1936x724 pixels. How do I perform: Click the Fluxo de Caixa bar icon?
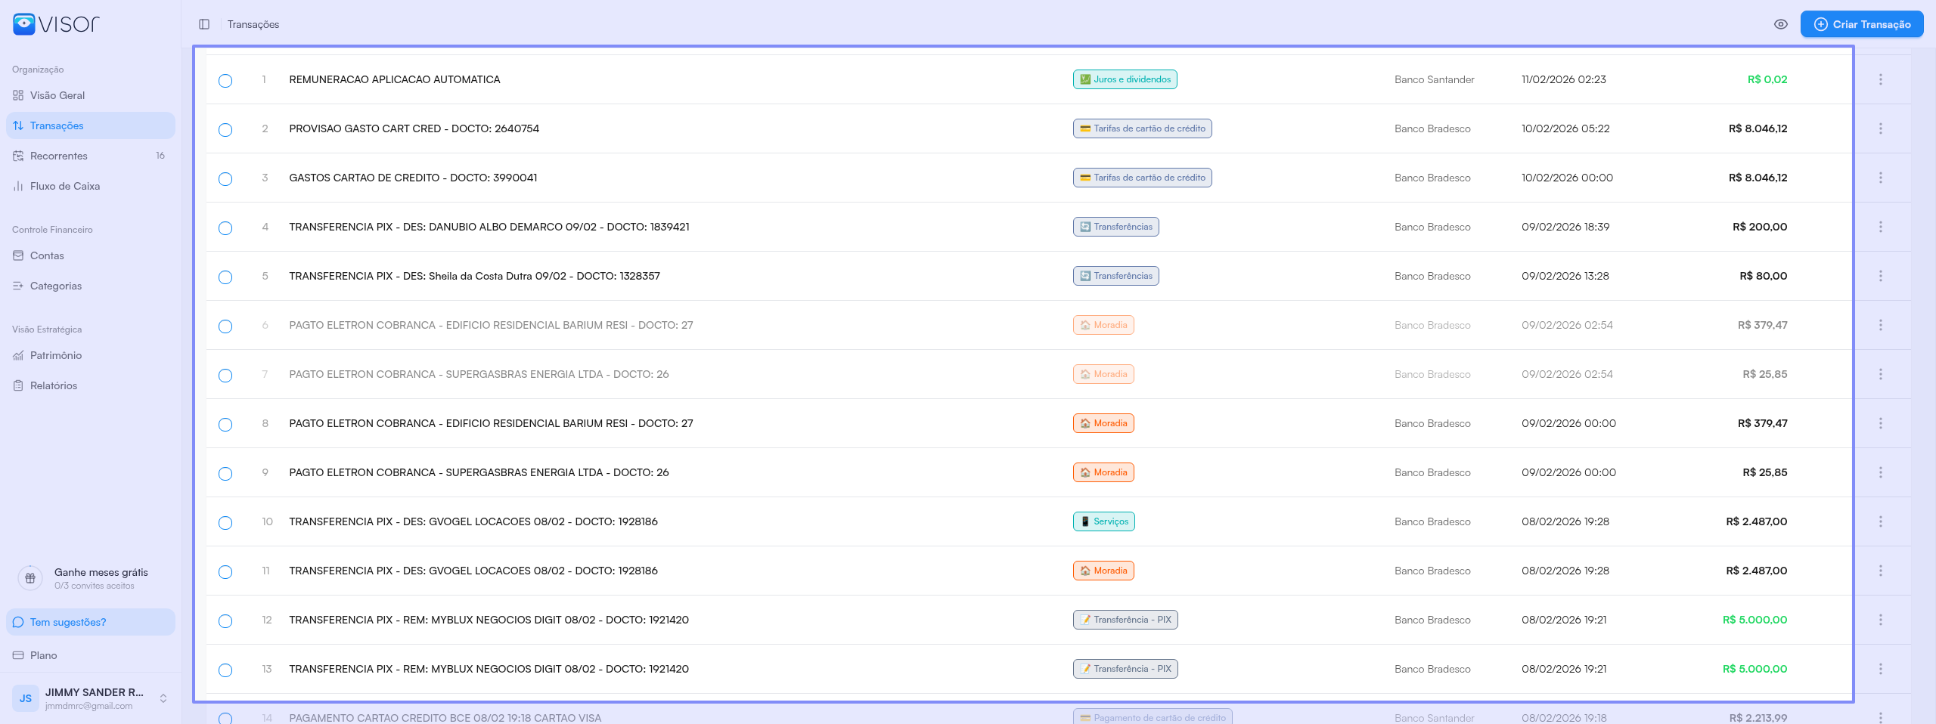click(18, 186)
